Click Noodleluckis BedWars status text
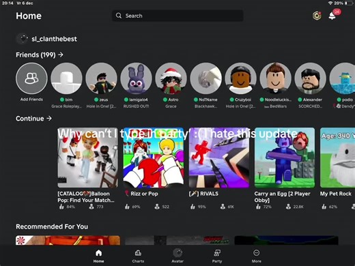The height and width of the screenshot is (266, 355). 275,106
